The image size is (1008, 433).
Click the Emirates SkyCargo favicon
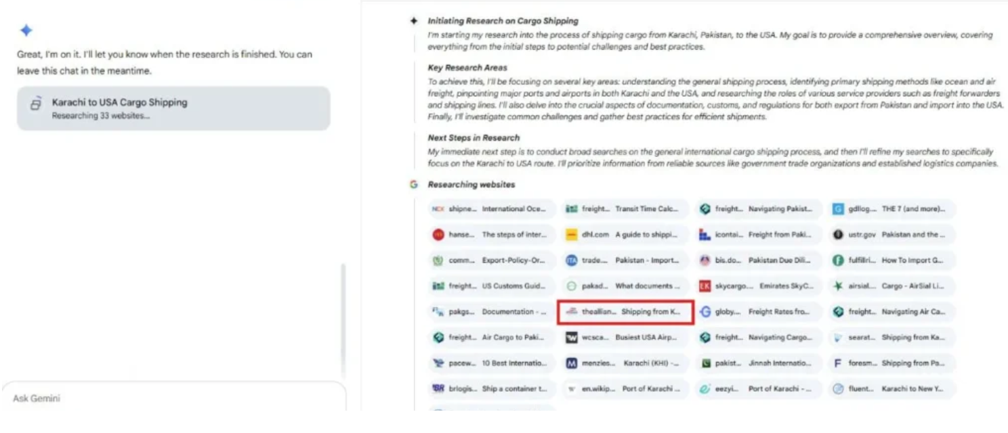point(705,286)
